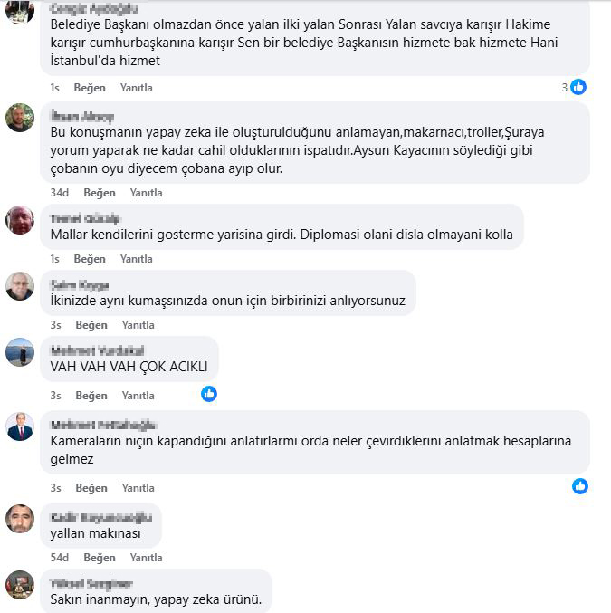The image size is (611, 613).
Task: Reply to İkinizde aynı kumaş comment
Action: [x=138, y=325]
